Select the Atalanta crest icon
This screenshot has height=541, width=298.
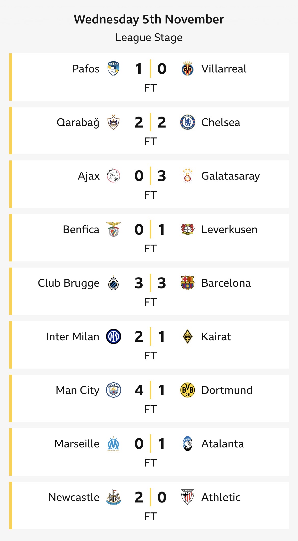click(x=187, y=444)
